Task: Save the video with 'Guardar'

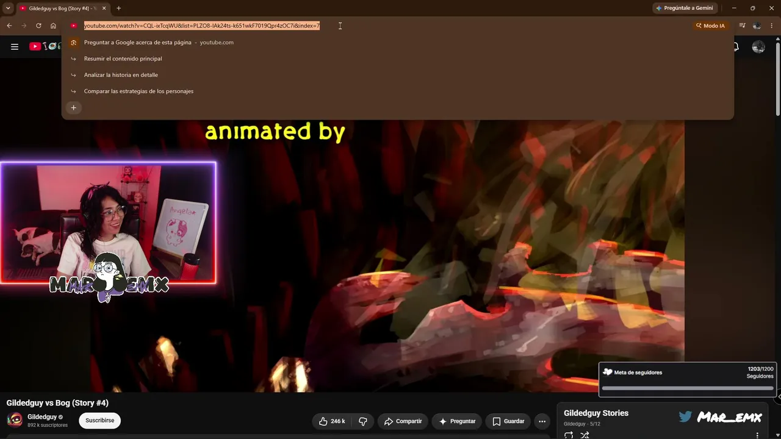Action: pos(508,421)
